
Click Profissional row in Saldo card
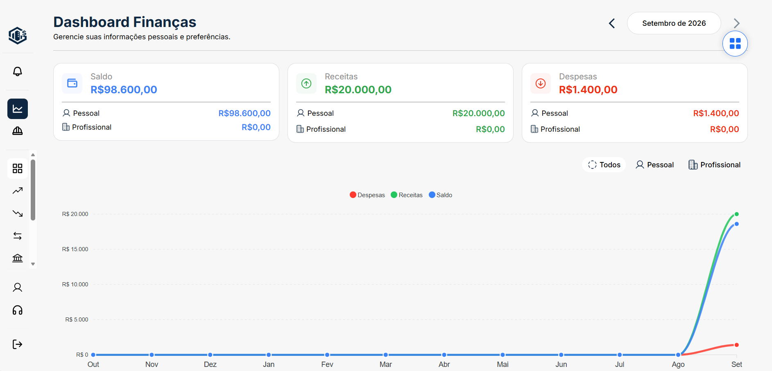(166, 127)
